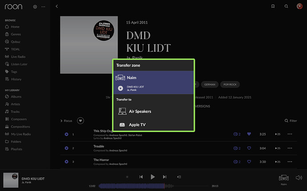Open My Live Radio in library
The height and width of the screenshot is (191, 307).
[18, 134]
